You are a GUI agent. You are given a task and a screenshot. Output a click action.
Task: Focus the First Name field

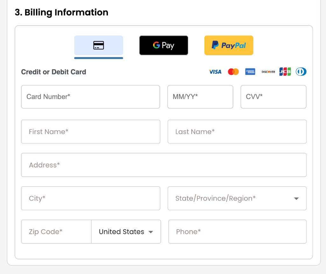[91, 131]
